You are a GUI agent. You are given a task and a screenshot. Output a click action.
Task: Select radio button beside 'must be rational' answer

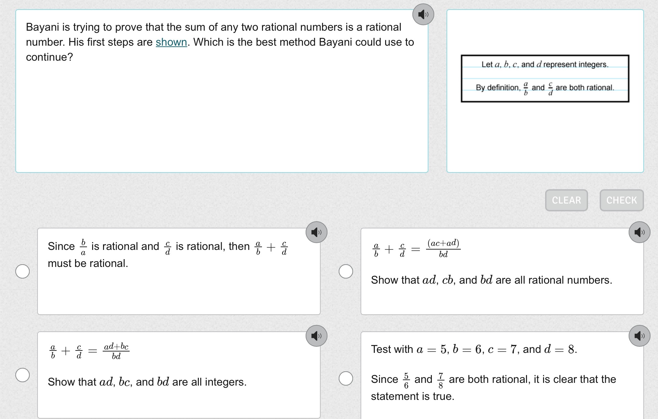(23, 271)
